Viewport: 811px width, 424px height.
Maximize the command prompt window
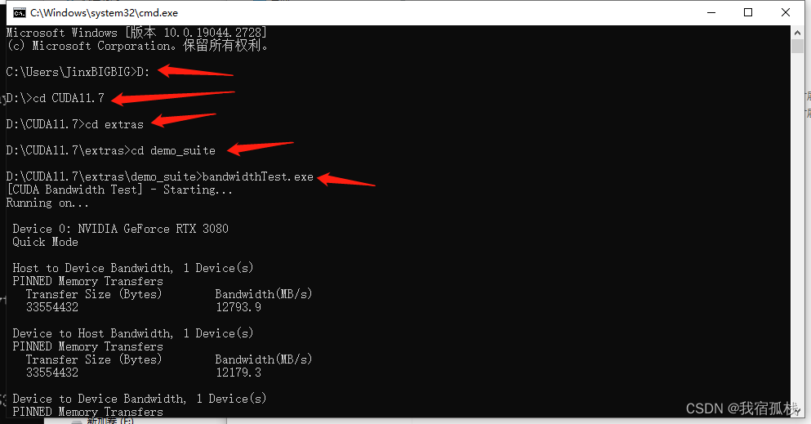coord(748,12)
